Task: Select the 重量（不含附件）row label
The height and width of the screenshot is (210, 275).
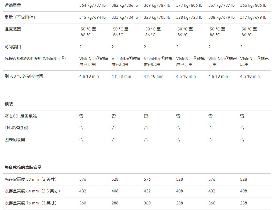Action: click(20, 17)
